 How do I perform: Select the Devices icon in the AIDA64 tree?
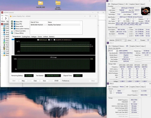pos(4,45)
